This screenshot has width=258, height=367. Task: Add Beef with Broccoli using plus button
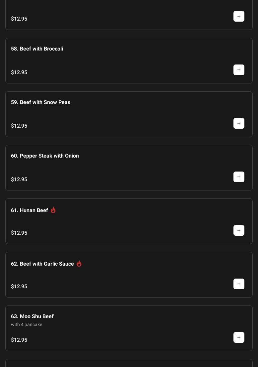click(x=239, y=70)
